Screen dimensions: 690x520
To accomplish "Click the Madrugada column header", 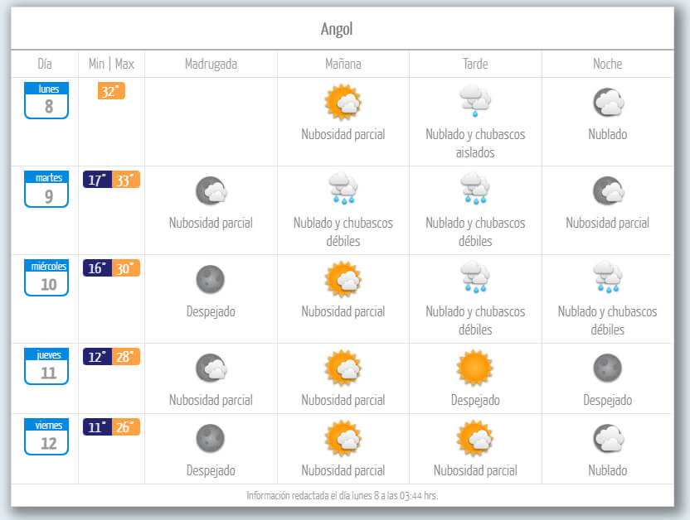I will point(211,64).
